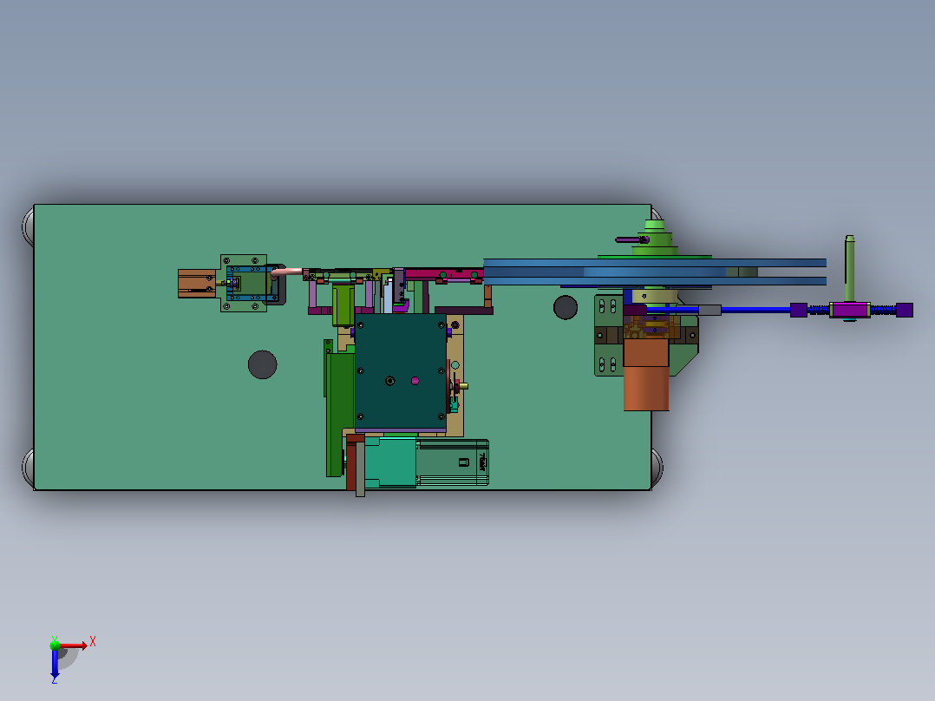Click the purple handle block on the right
This screenshot has width=935, height=701.
[850, 311]
